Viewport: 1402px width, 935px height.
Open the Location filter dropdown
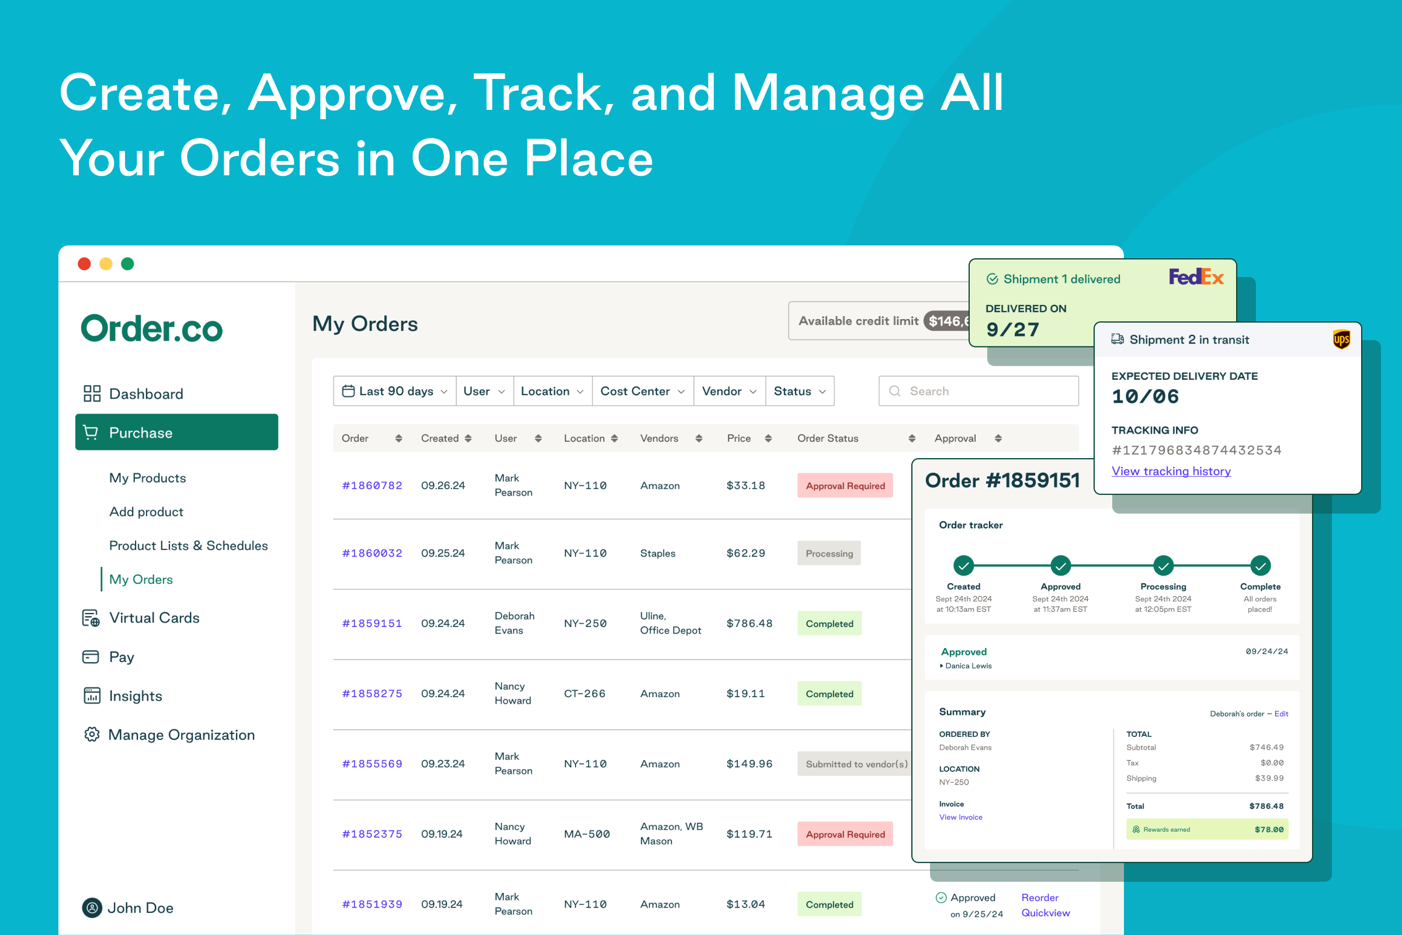[553, 390]
